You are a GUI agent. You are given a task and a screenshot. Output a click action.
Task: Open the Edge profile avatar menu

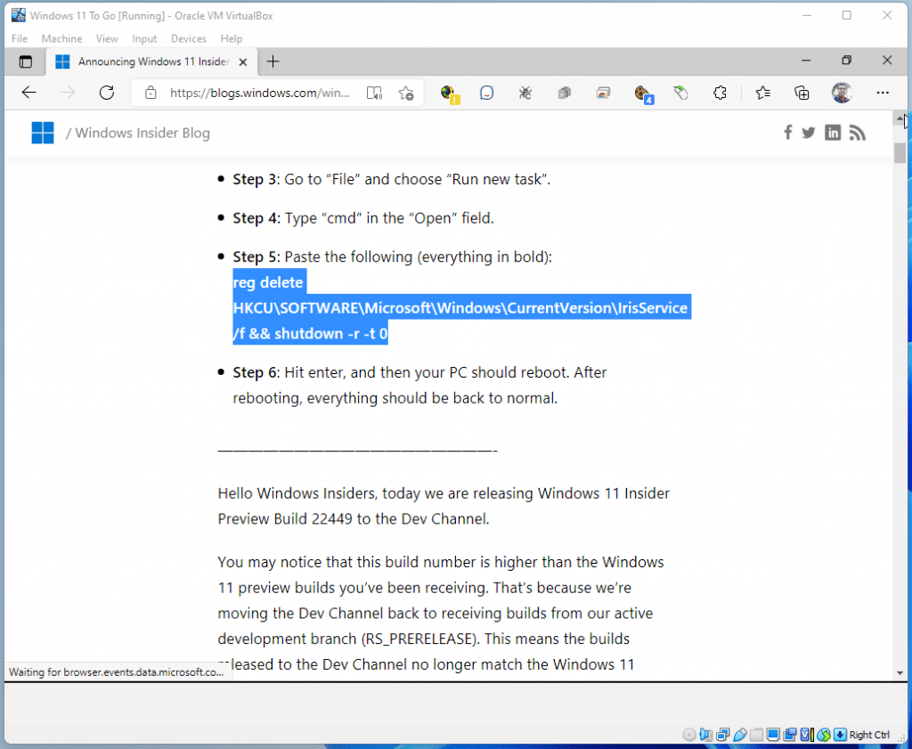(x=843, y=93)
